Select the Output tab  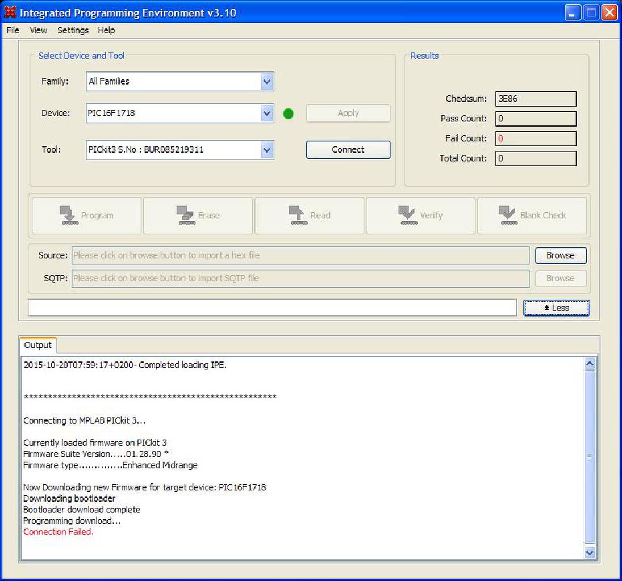(38, 345)
